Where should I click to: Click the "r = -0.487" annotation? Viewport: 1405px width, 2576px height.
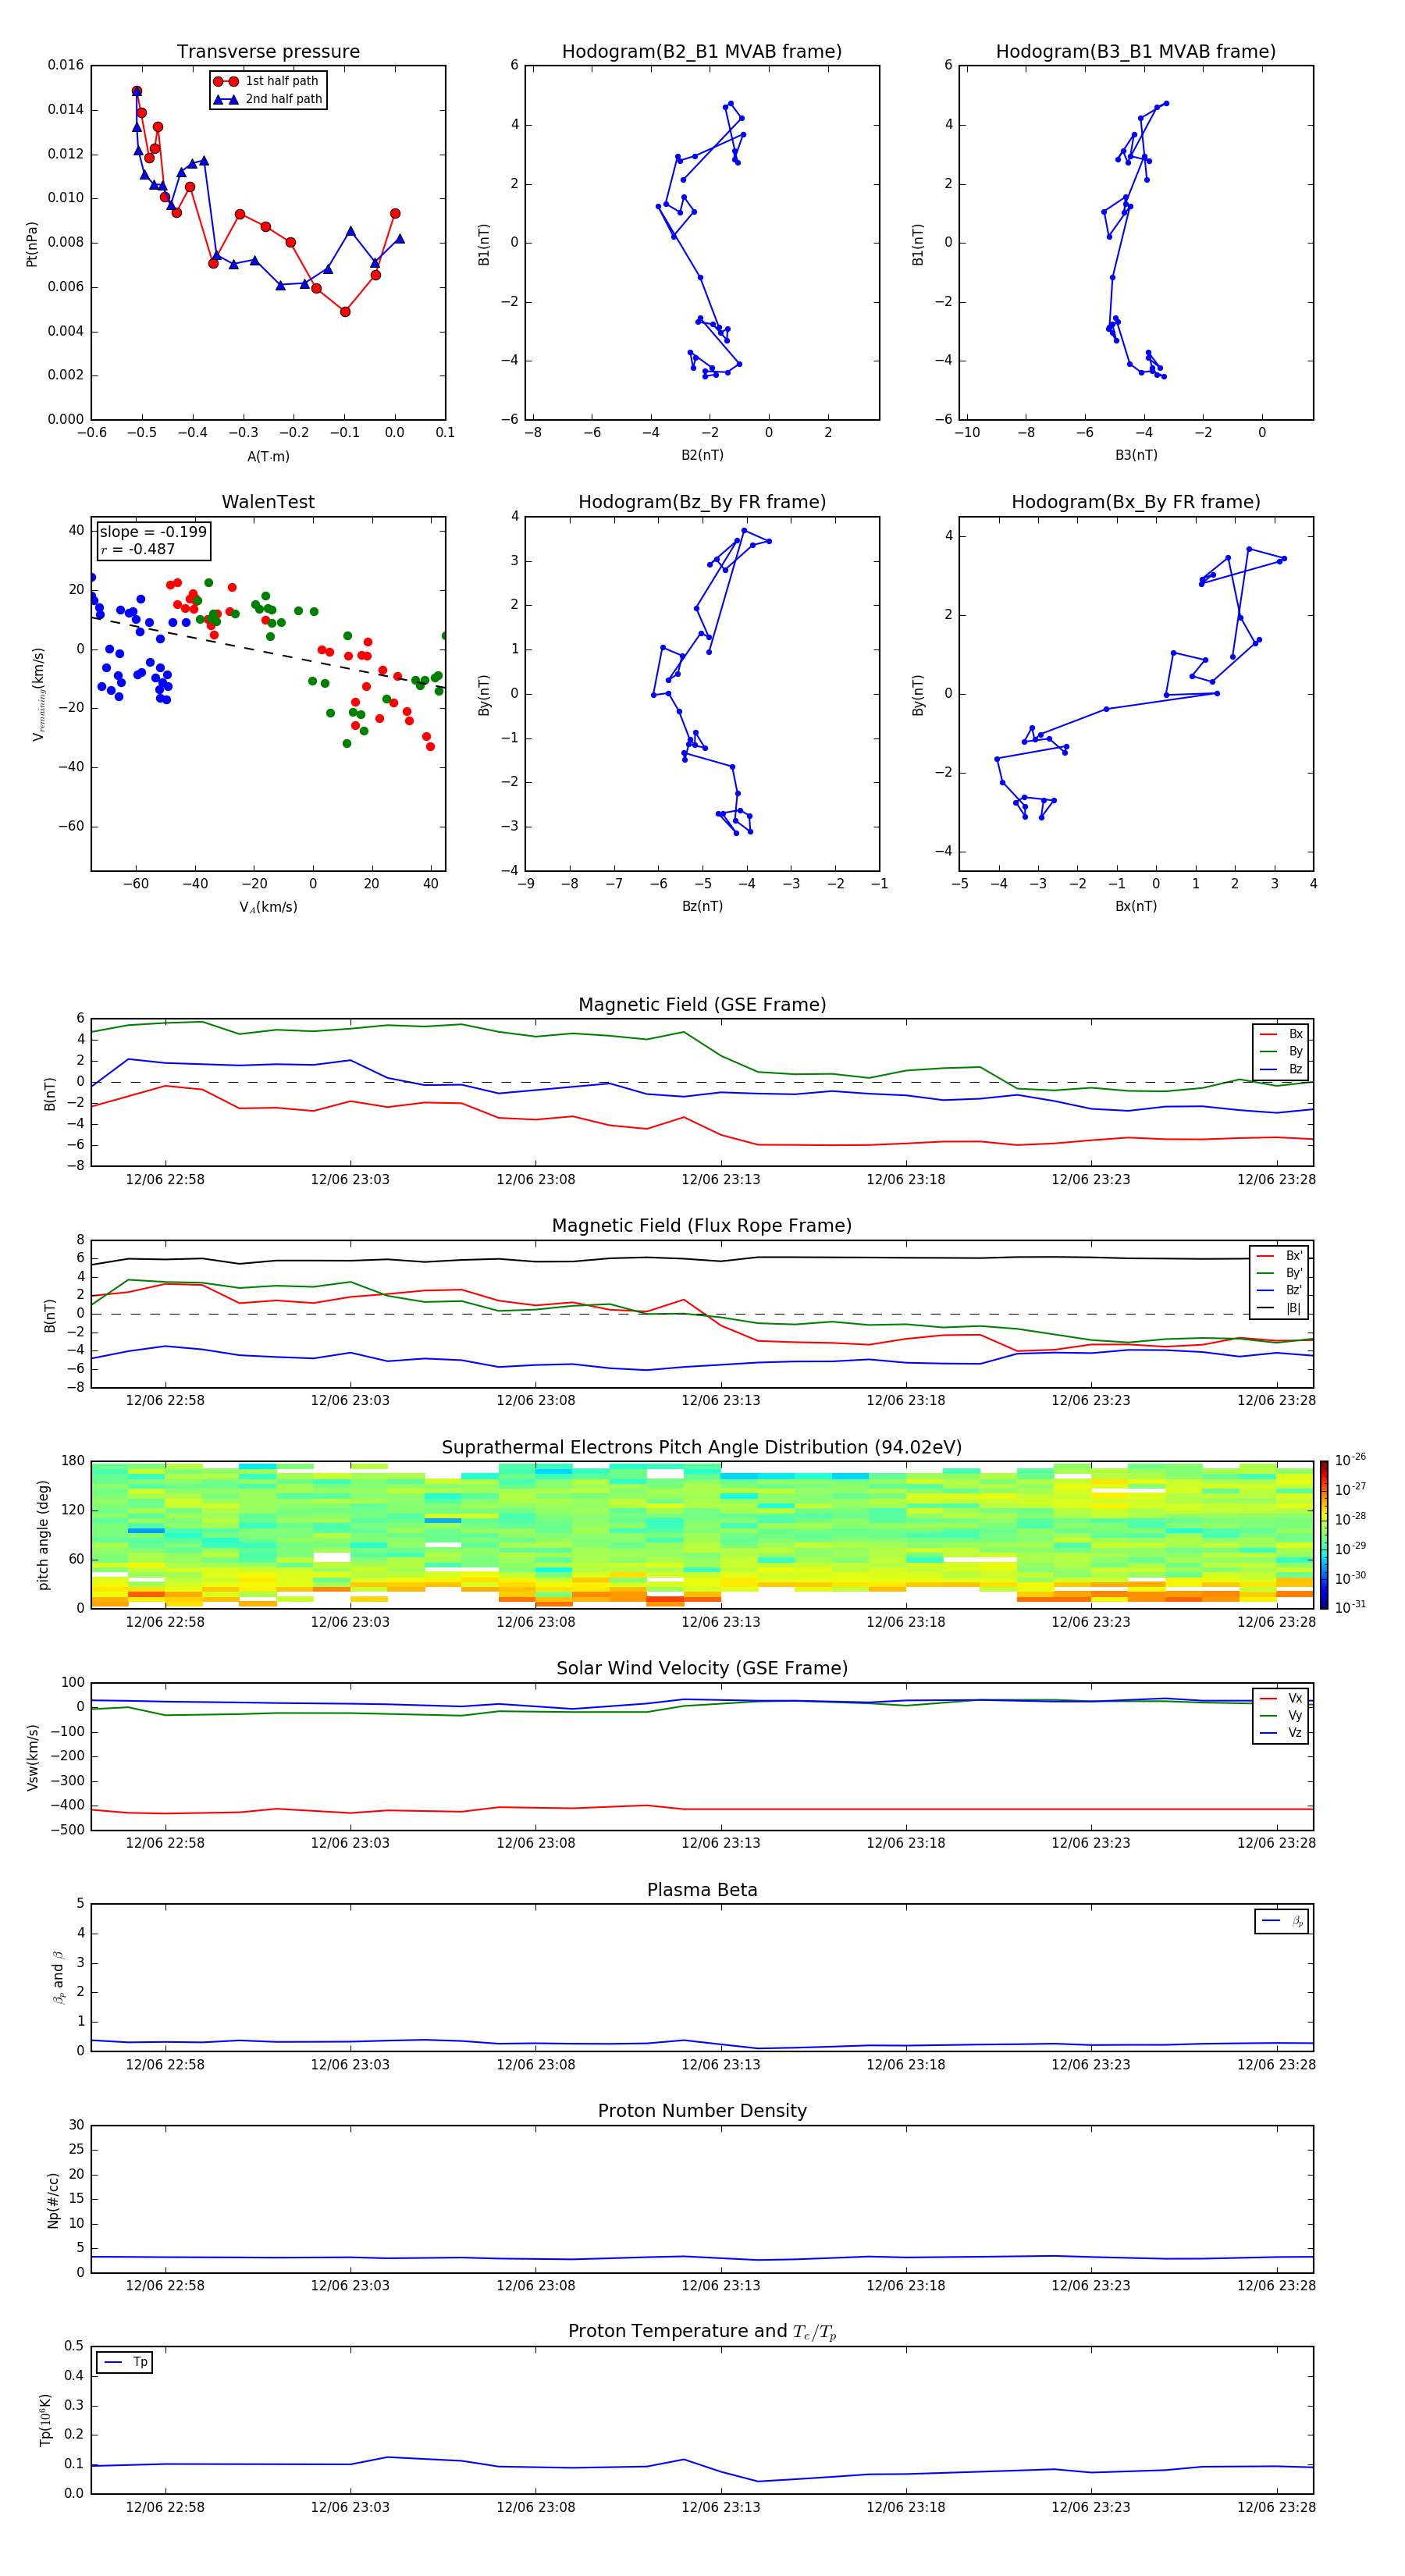click(x=138, y=550)
